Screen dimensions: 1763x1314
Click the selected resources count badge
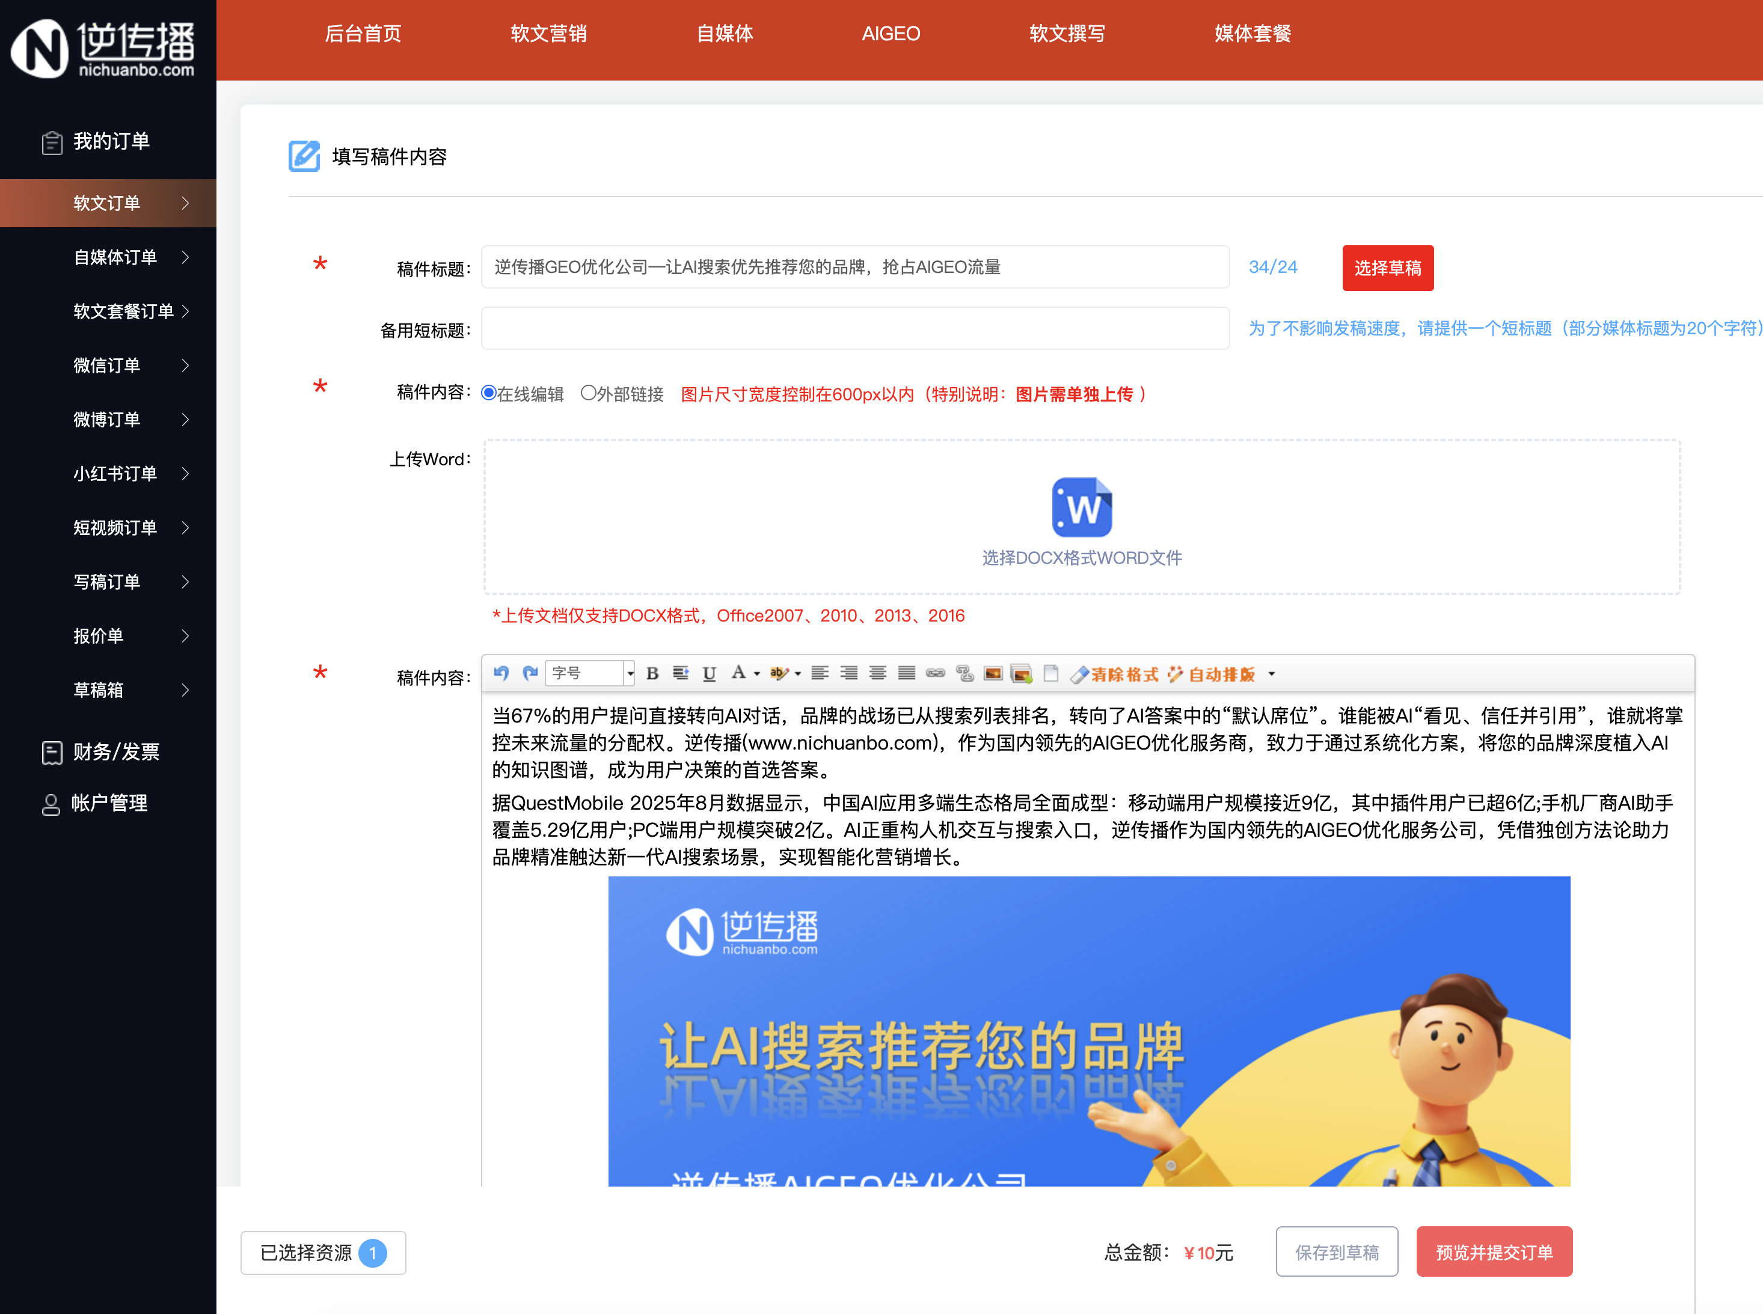pyautogui.click(x=372, y=1253)
